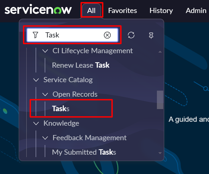Select the Knowledge label text
Viewport: 209px width, 174px height.
point(61,123)
